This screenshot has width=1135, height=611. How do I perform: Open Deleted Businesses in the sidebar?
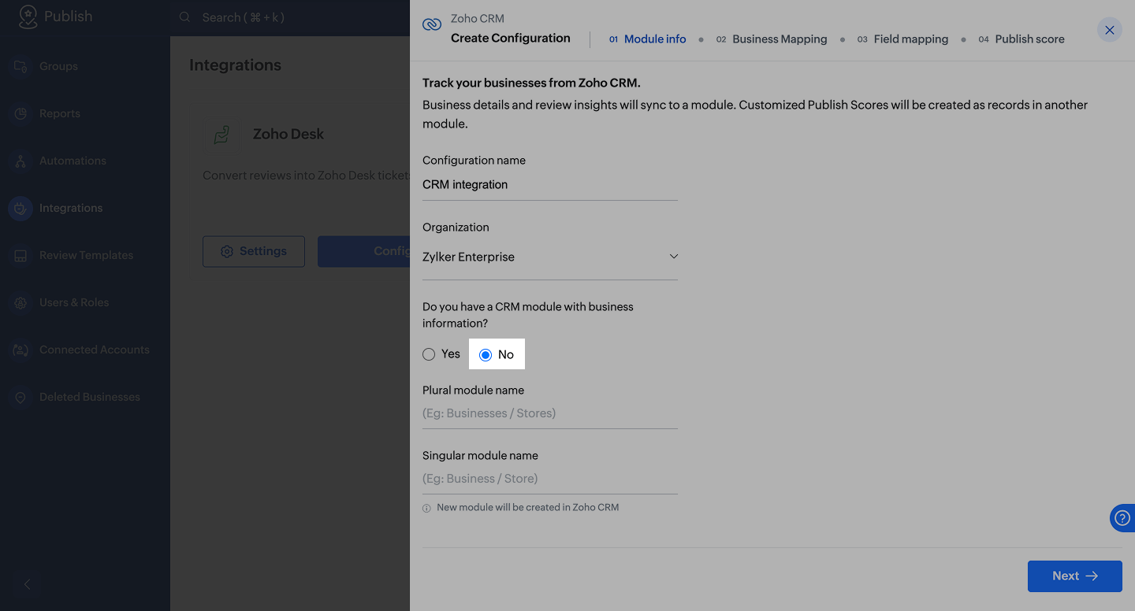90,397
